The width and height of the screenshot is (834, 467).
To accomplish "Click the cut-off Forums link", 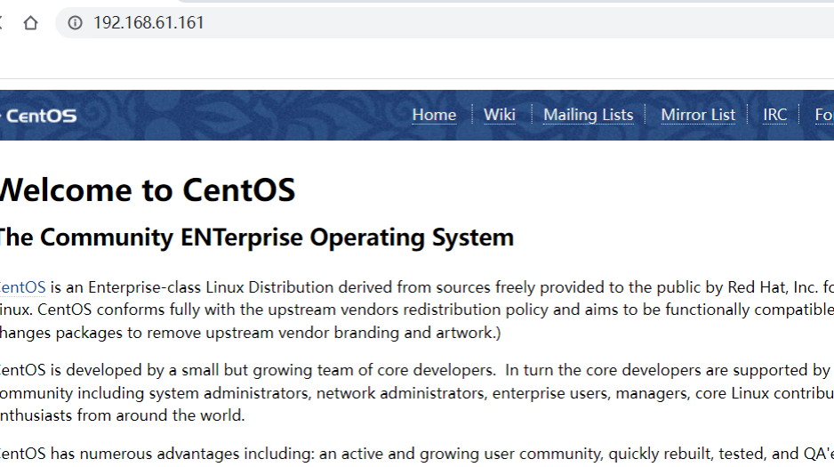I will [x=824, y=115].
